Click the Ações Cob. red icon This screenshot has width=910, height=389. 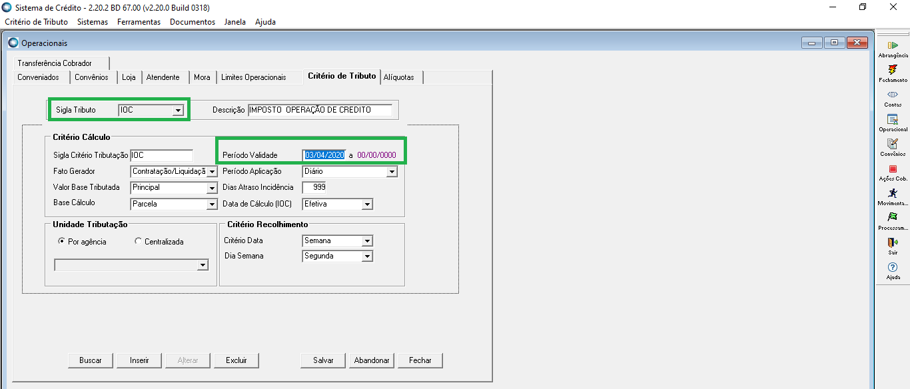(x=893, y=169)
